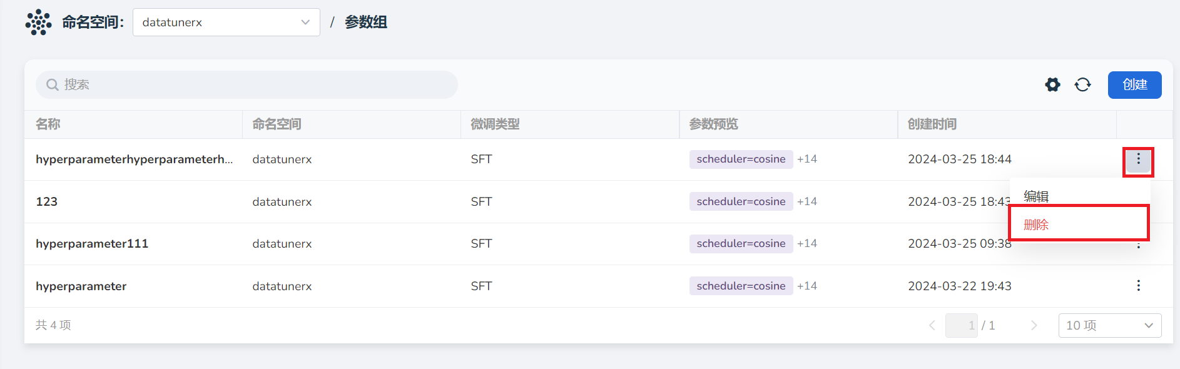Image resolution: width=1180 pixels, height=369 pixels.
Task: Click datatunerx cell in the hyperparameter111 row
Action: [x=282, y=244]
